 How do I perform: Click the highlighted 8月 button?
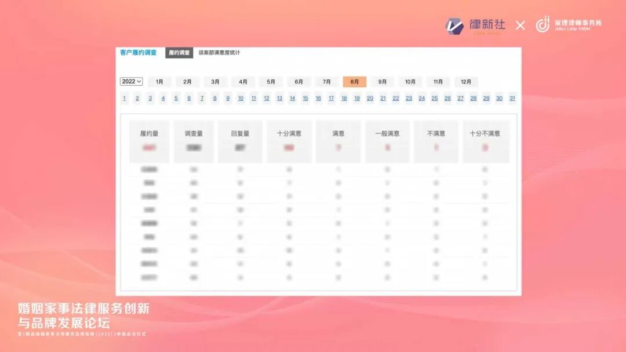pos(355,82)
